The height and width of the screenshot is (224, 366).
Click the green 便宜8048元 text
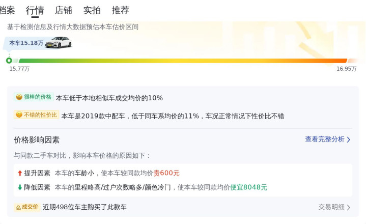tap(248, 187)
